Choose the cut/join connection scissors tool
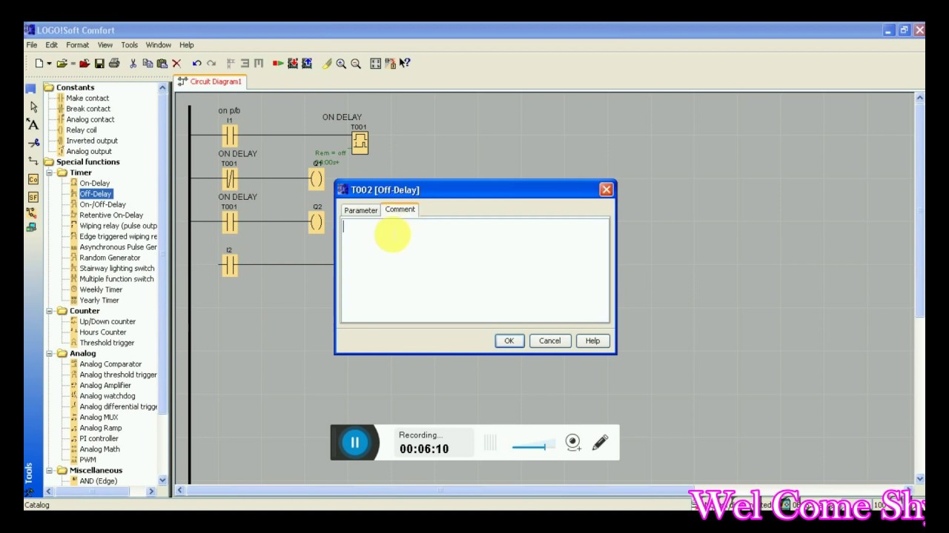 pos(33,143)
